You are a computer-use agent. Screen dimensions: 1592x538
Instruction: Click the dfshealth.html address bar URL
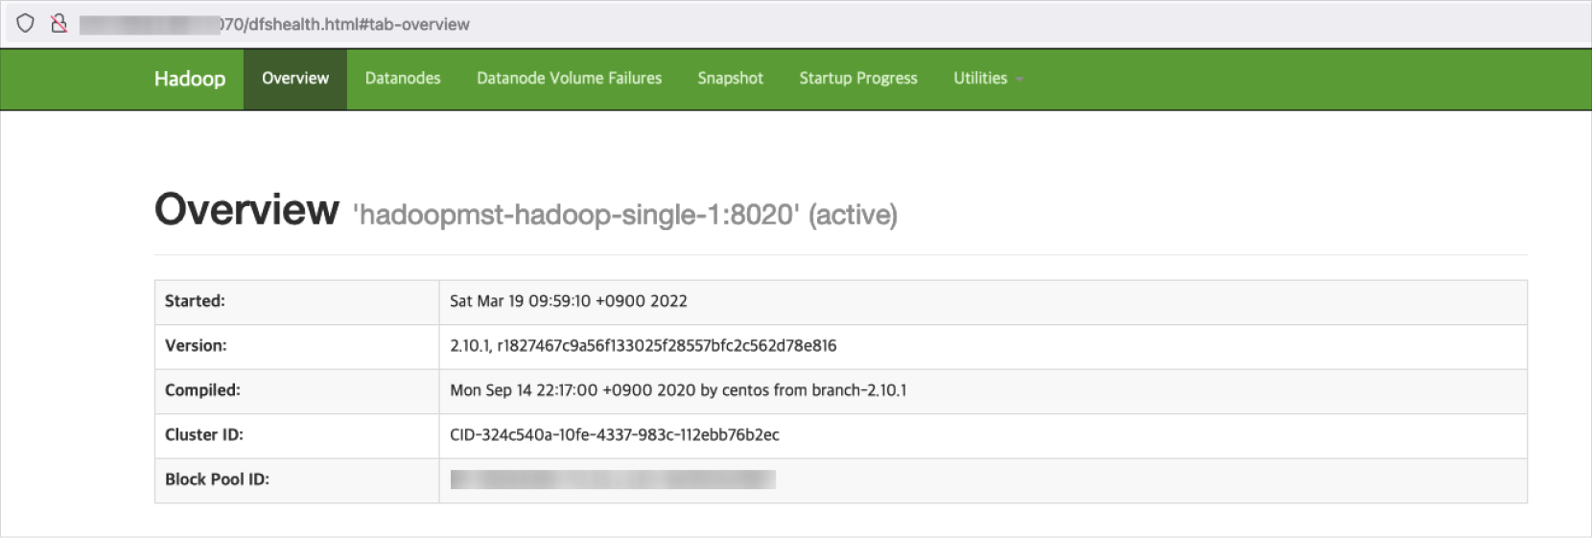(x=274, y=25)
